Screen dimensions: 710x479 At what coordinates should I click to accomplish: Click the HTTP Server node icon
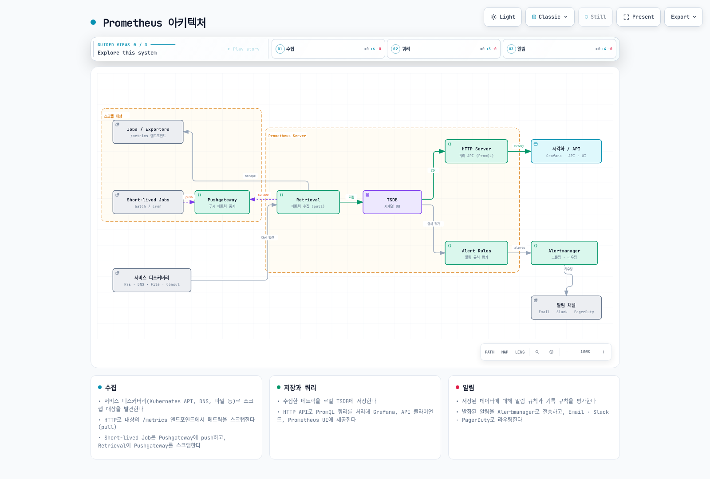pyautogui.click(x=450, y=144)
